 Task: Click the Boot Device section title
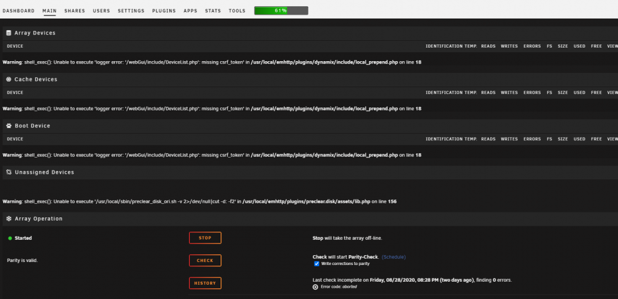32,126
